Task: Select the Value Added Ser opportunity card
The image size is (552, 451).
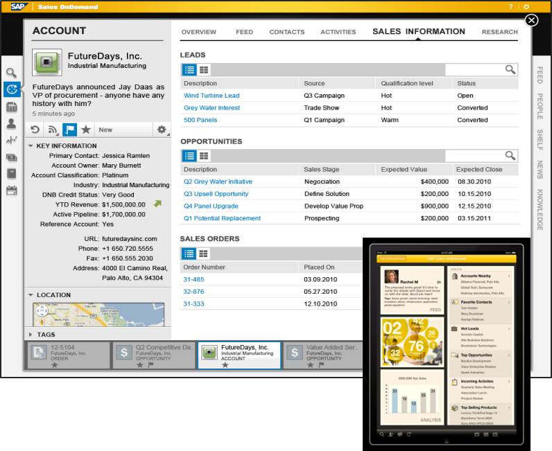Action: (x=323, y=355)
